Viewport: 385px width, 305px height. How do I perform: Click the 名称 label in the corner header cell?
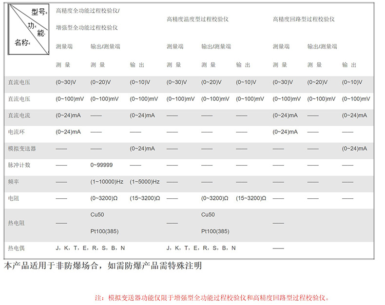(x=21, y=42)
